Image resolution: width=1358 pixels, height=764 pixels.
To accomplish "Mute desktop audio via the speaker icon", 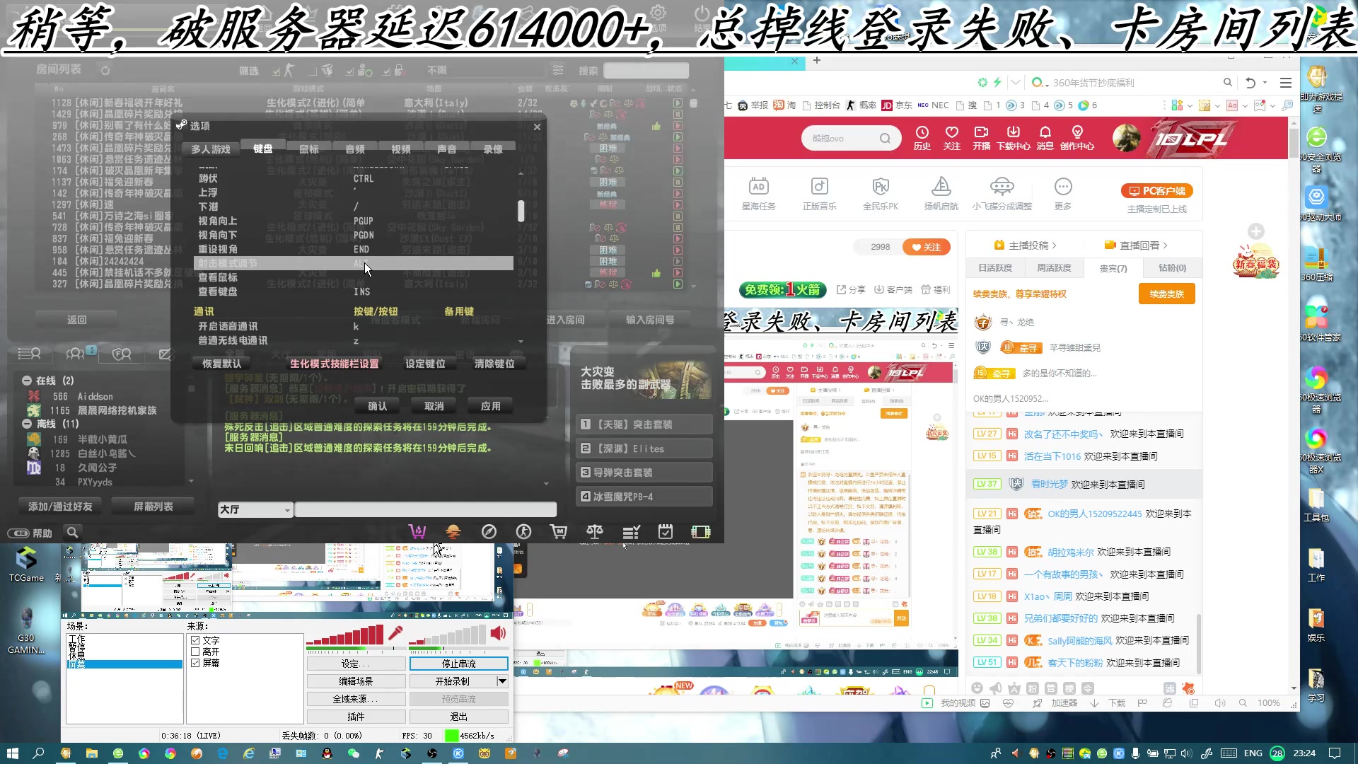I will 498,632.
